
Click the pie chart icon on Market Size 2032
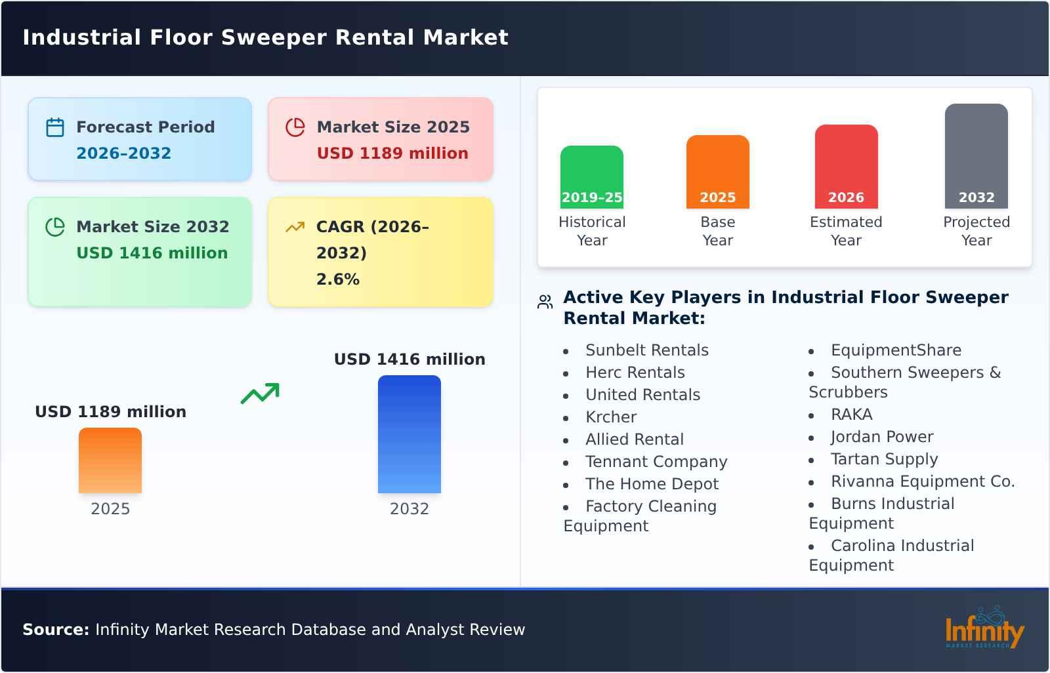coord(55,227)
